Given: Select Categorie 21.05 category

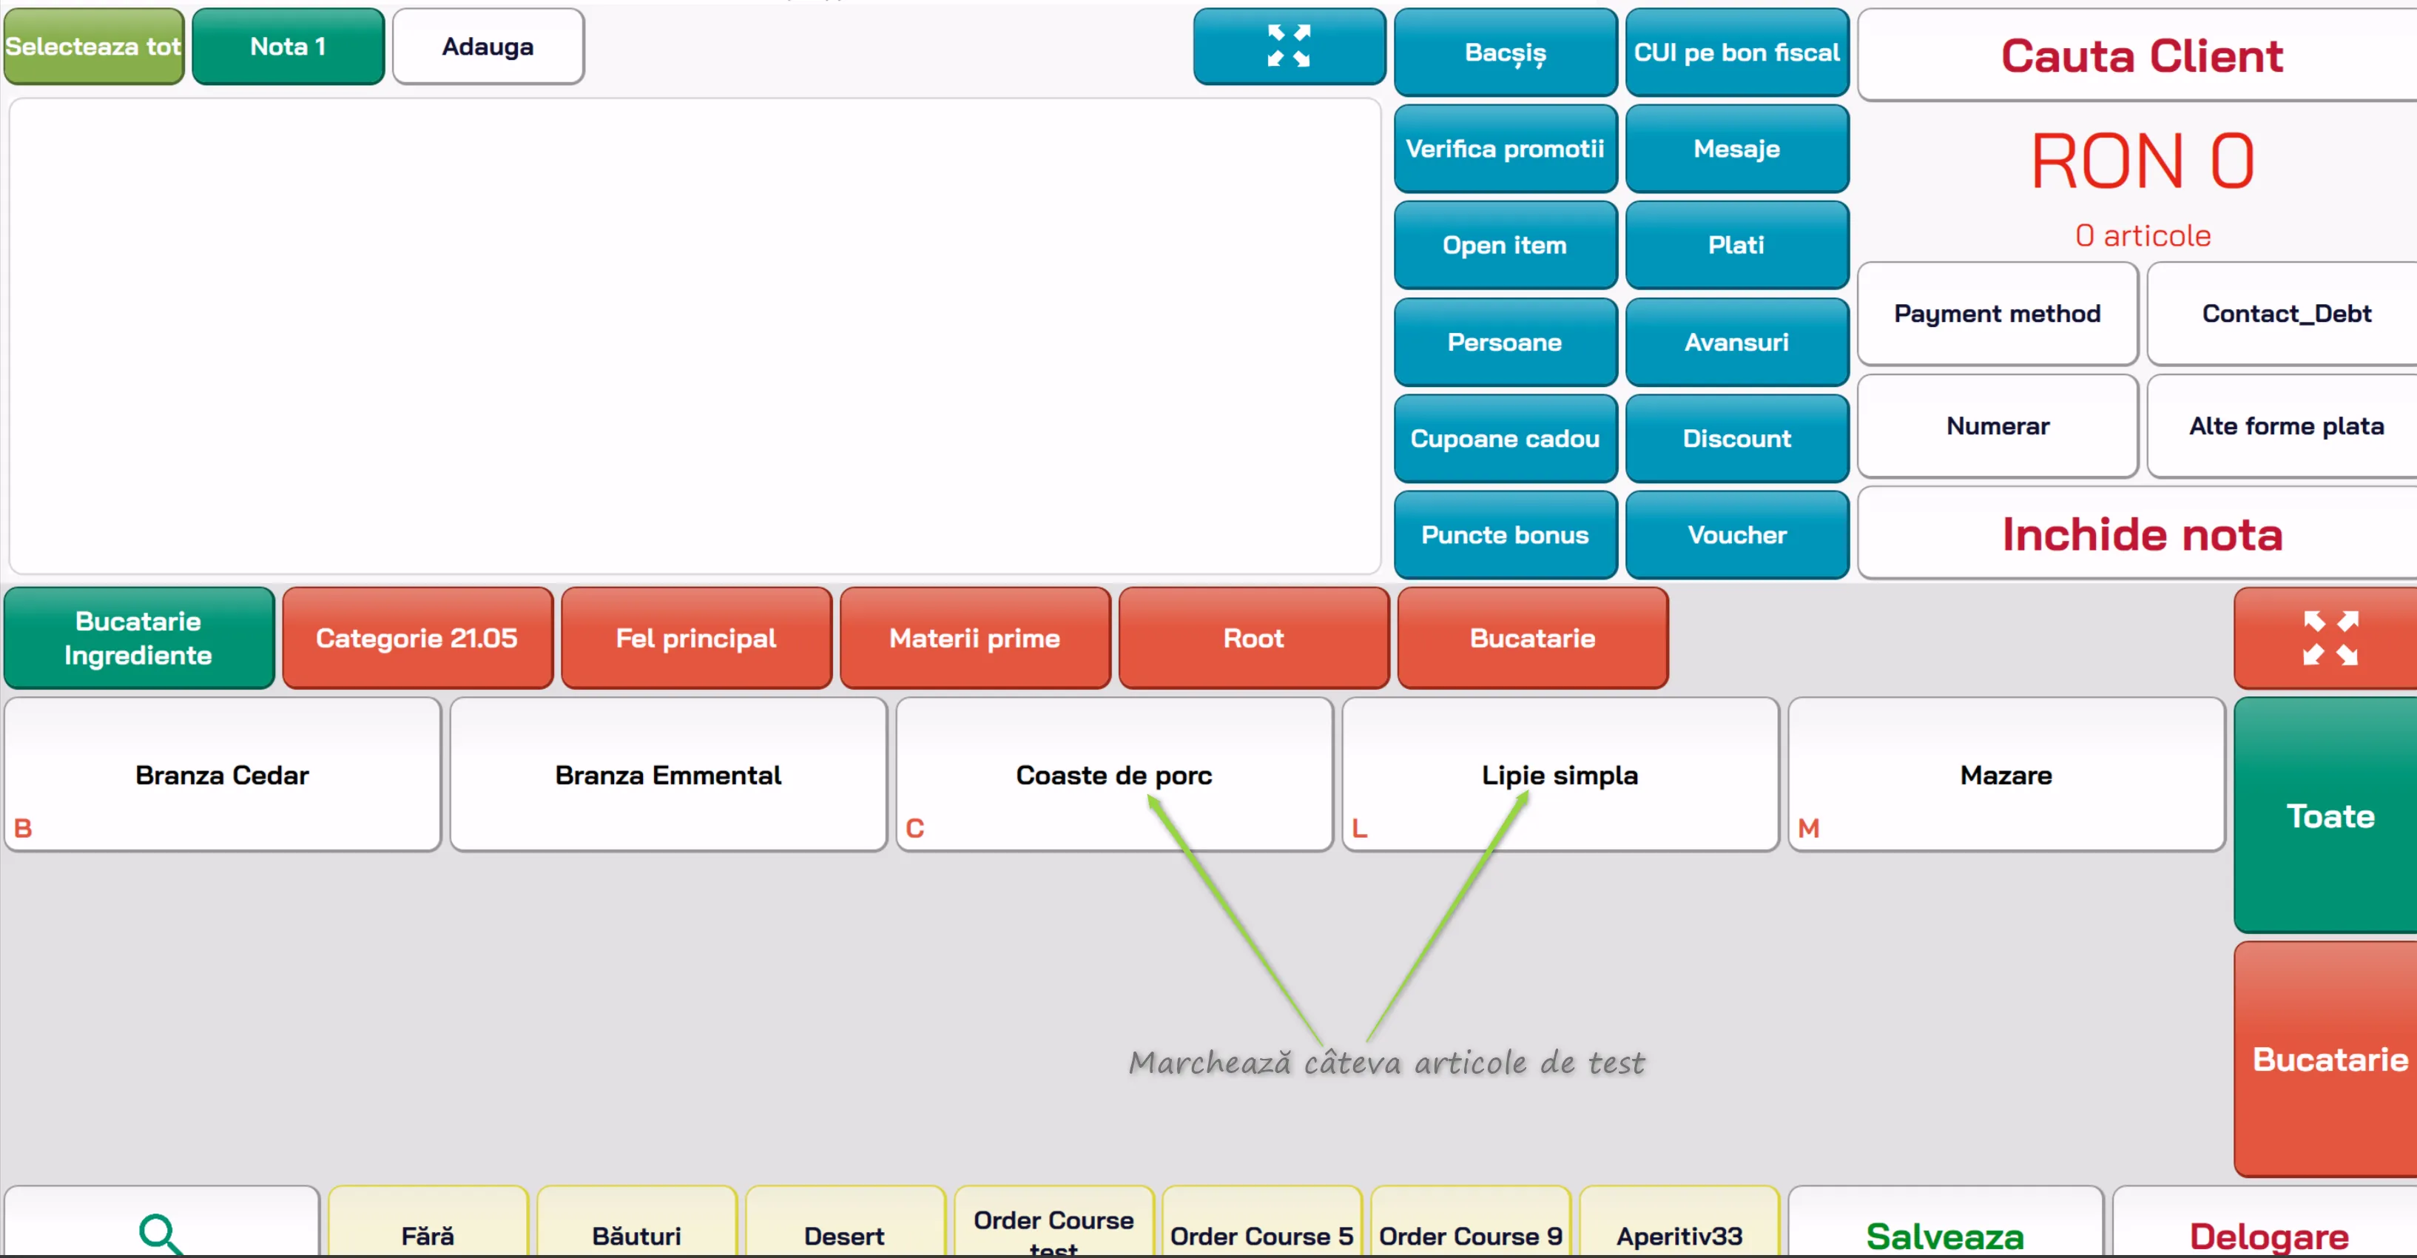Looking at the screenshot, I should tap(417, 639).
